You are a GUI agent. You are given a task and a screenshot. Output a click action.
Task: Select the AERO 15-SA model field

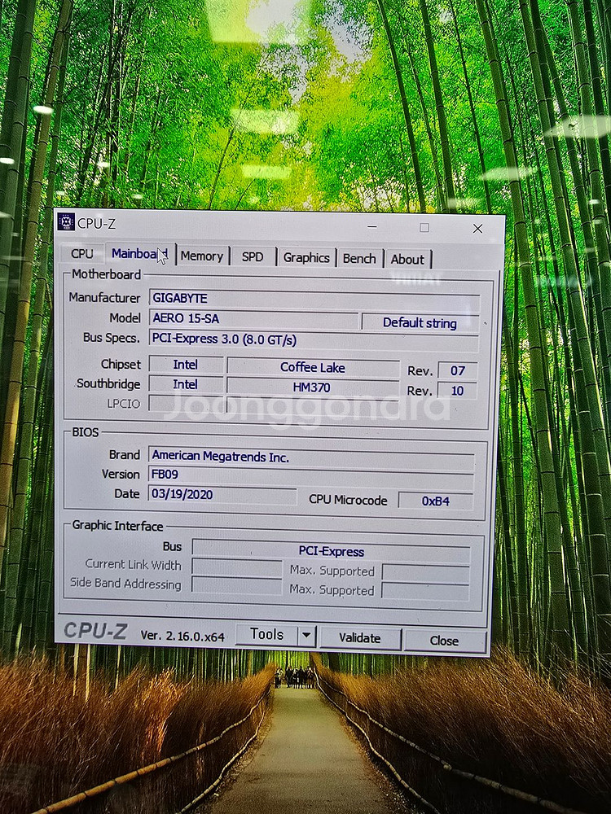point(253,319)
